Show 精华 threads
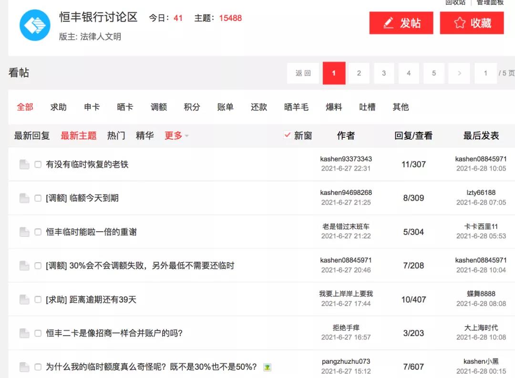Viewport: 515px width, 378px height. pyautogui.click(x=145, y=135)
